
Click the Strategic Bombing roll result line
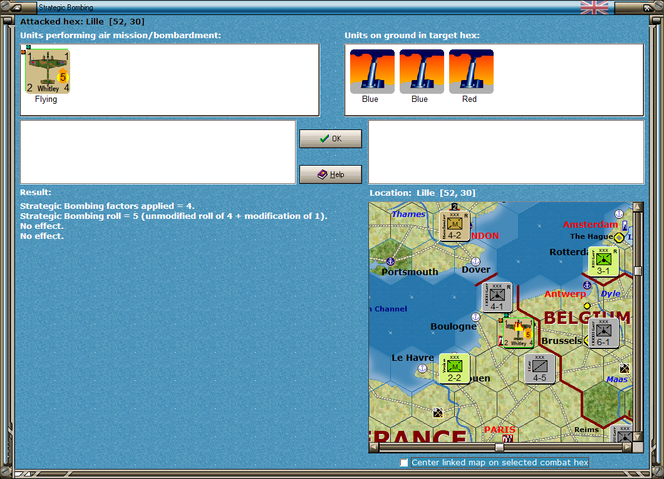174,216
